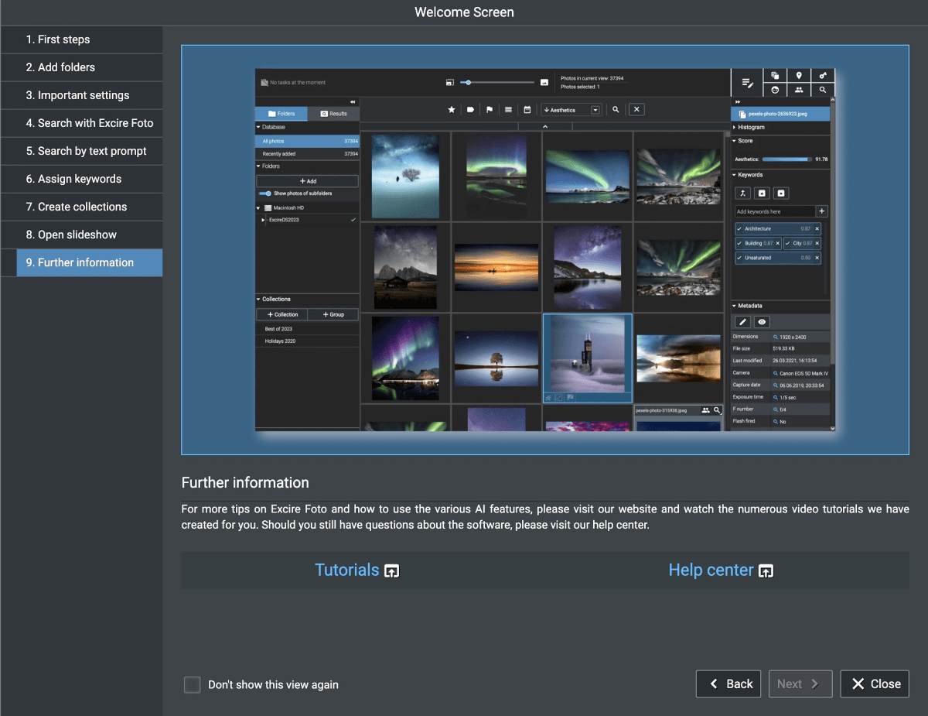
Task: Click the duplicate finder icon at top right
Action: click(x=775, y=75)
